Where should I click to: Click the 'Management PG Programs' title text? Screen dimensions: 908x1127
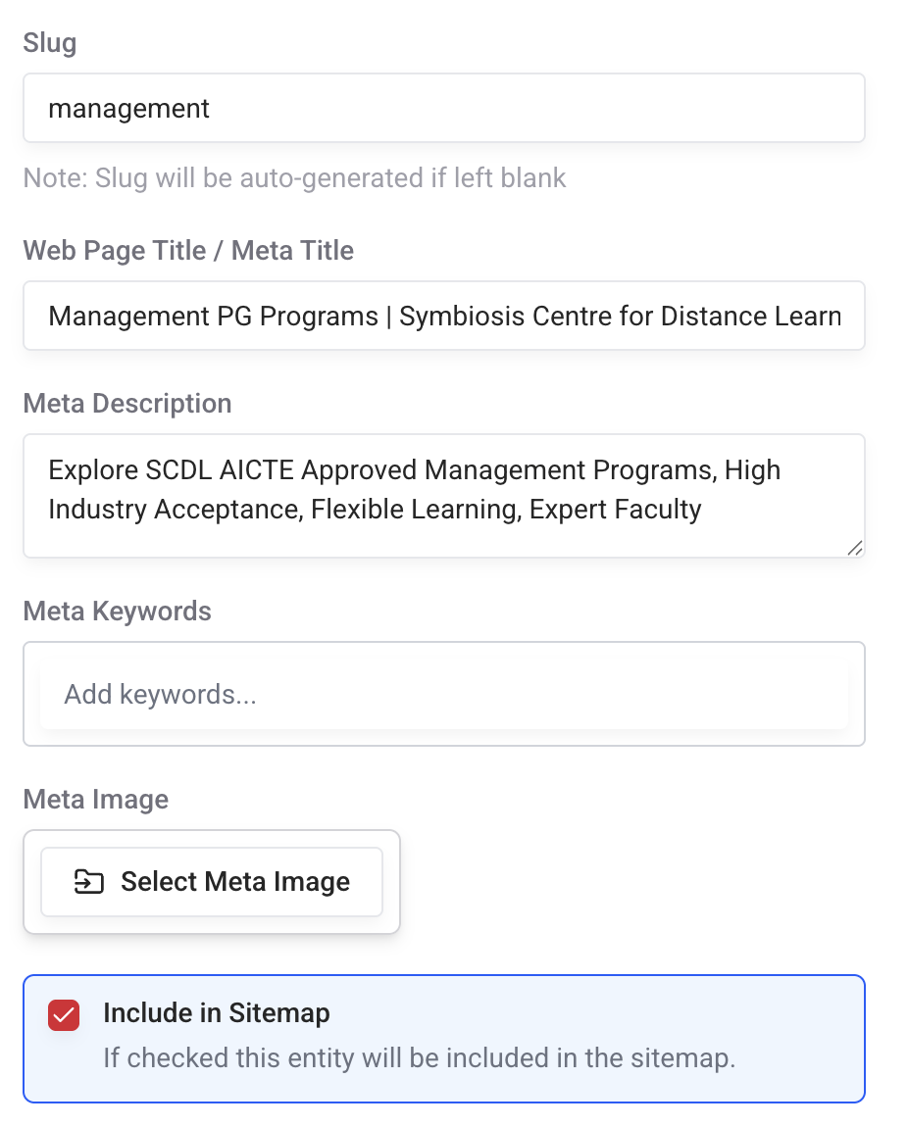tap(213, 317)
